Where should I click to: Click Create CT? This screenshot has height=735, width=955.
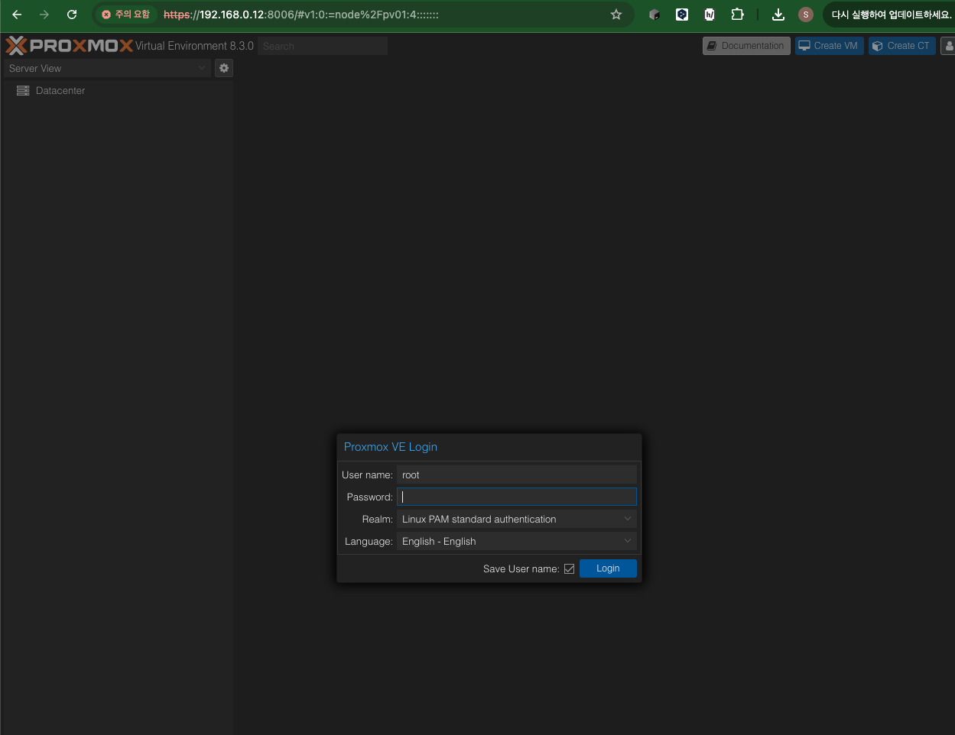pyautogui.click(x=901, y=46)
